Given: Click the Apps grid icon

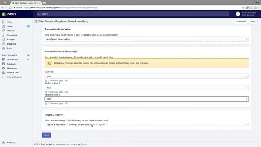Looking at the screenshot, I should 4,48.
